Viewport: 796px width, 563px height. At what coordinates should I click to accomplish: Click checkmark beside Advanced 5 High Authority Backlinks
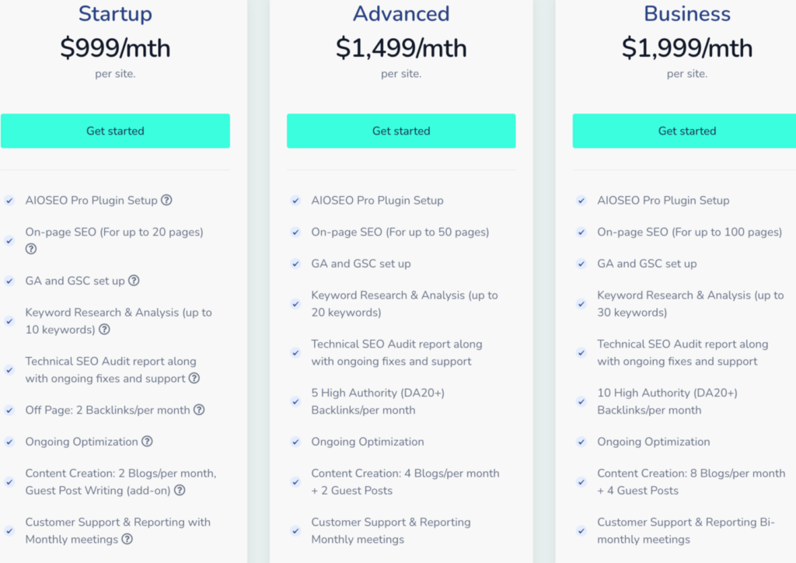pyautogui.click(x=295, y=401)
